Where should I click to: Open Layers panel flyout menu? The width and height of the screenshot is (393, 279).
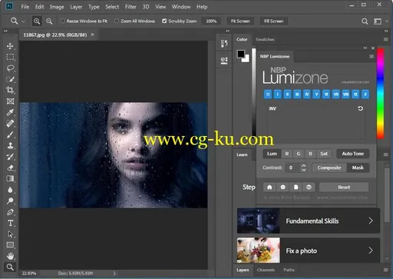click(x=385, y=270)
